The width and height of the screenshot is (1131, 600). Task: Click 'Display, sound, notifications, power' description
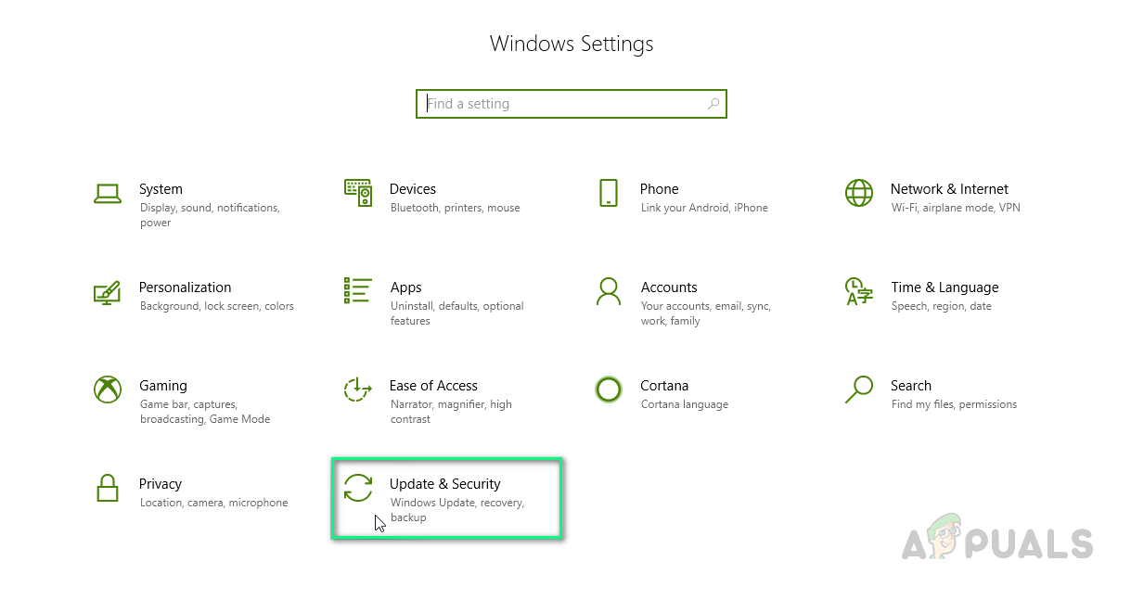210,215
